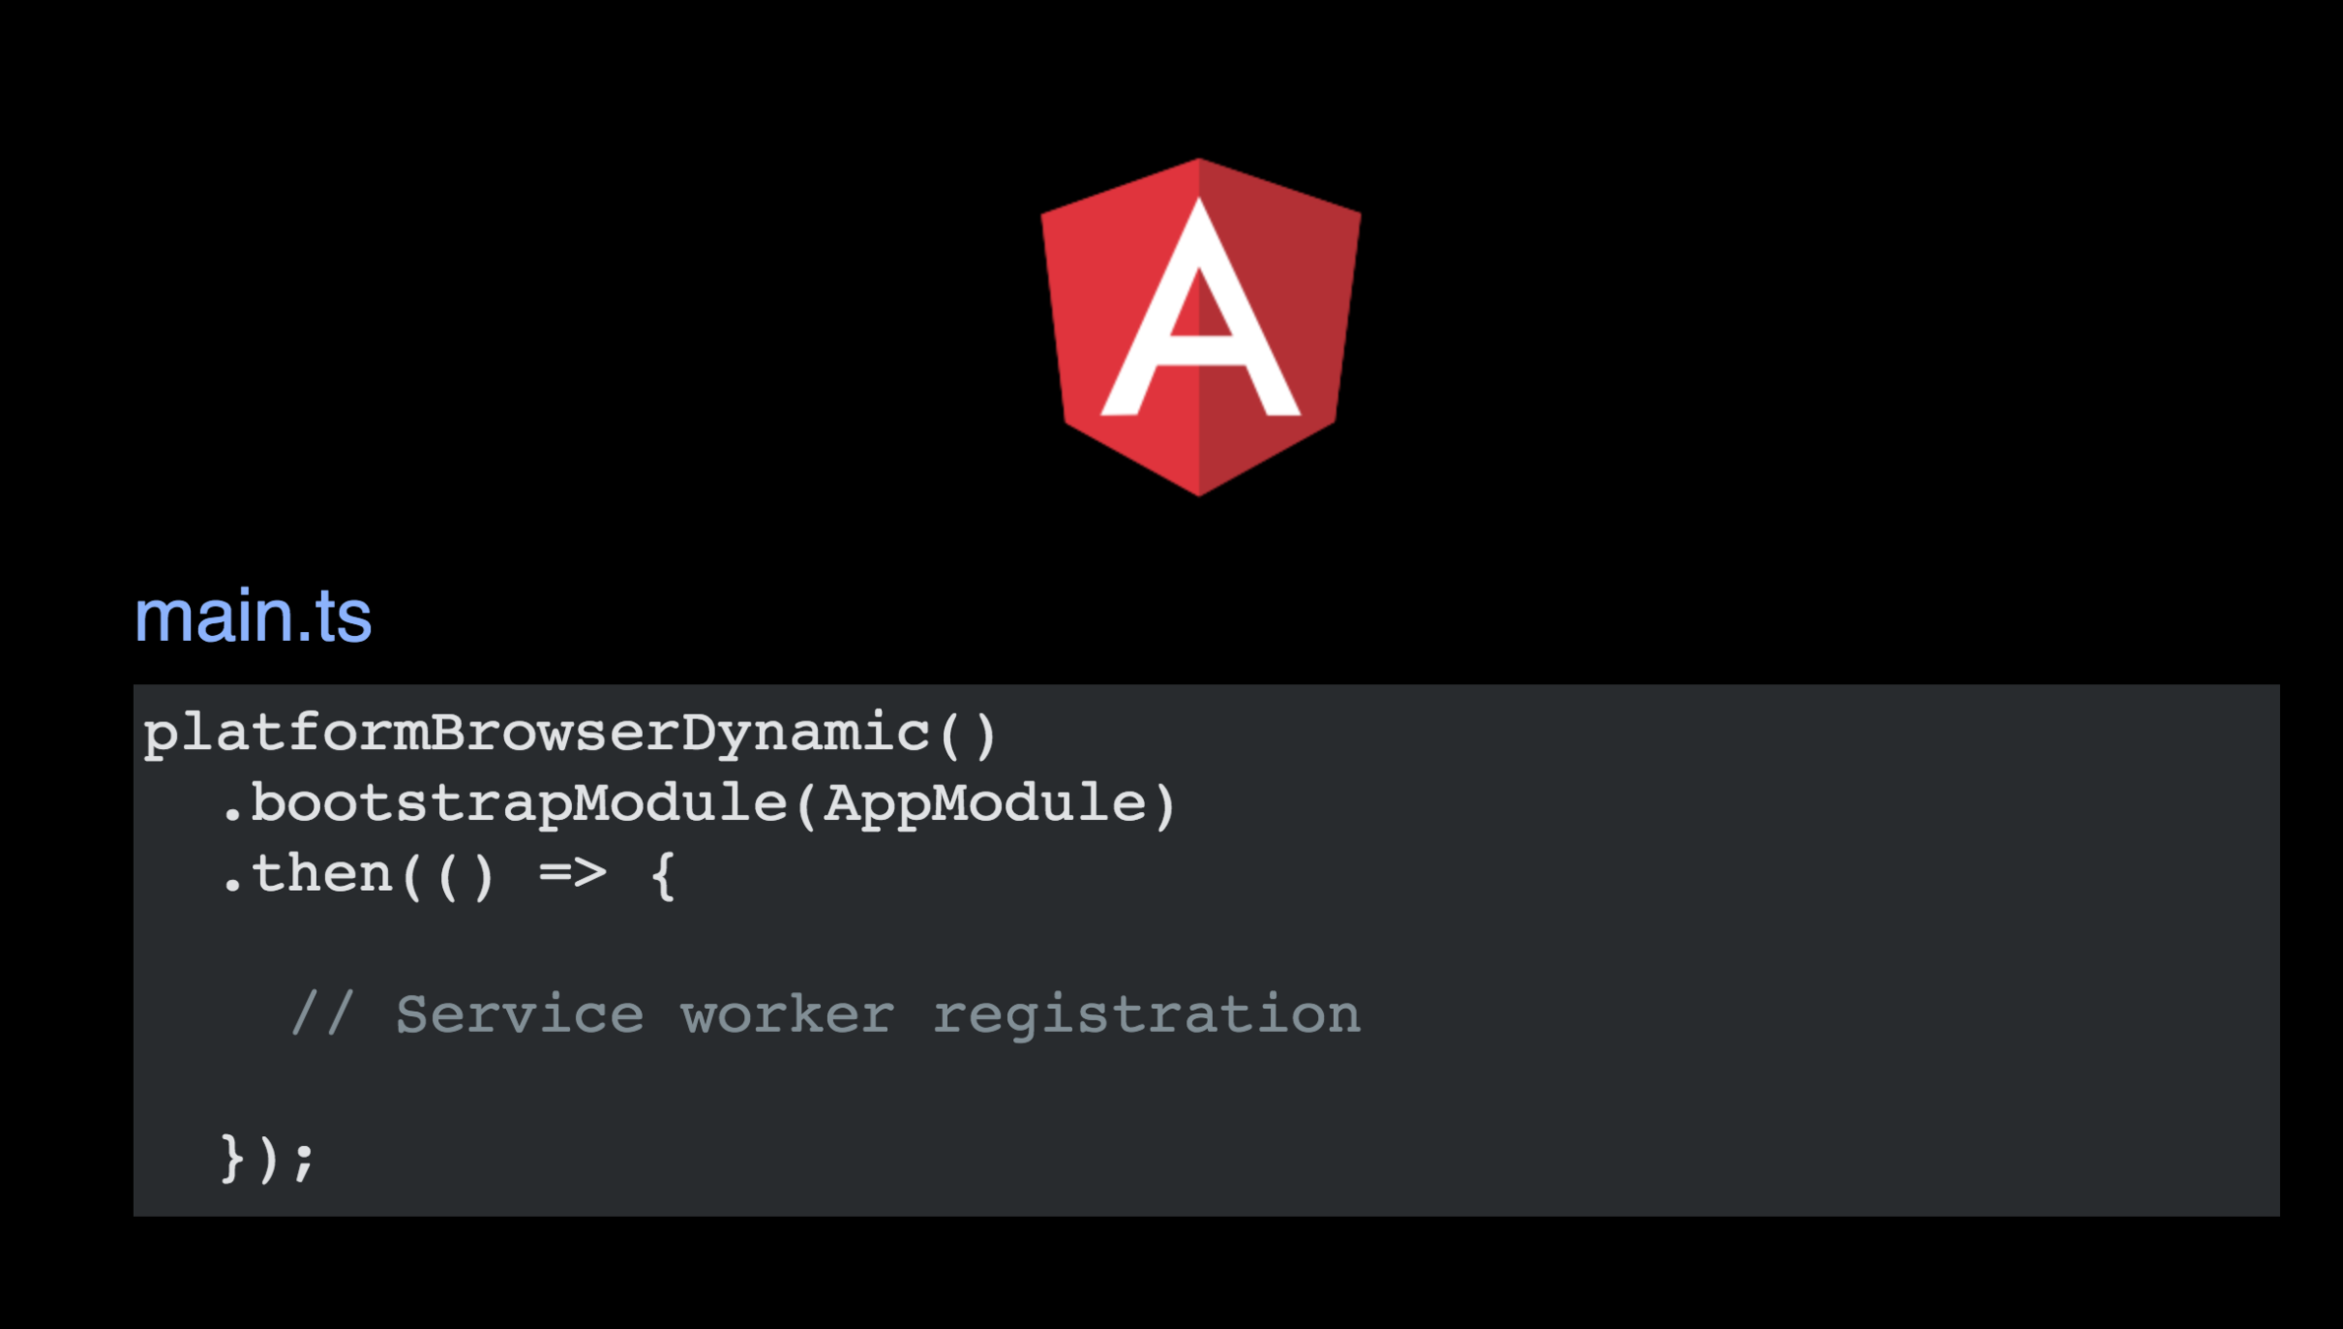Click the word registration in comment
Viewport: 2343px width, 1329px height.
tap(1147, 1014)
